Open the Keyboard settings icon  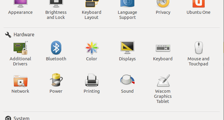point(163,48)
